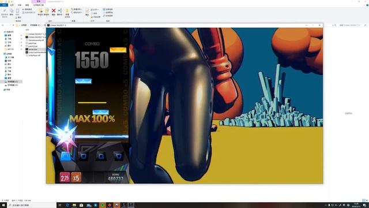This screenshot has width=369, height=208.
Task: Open File Explorer from the taskbar
Action: (x=74, y=205)
